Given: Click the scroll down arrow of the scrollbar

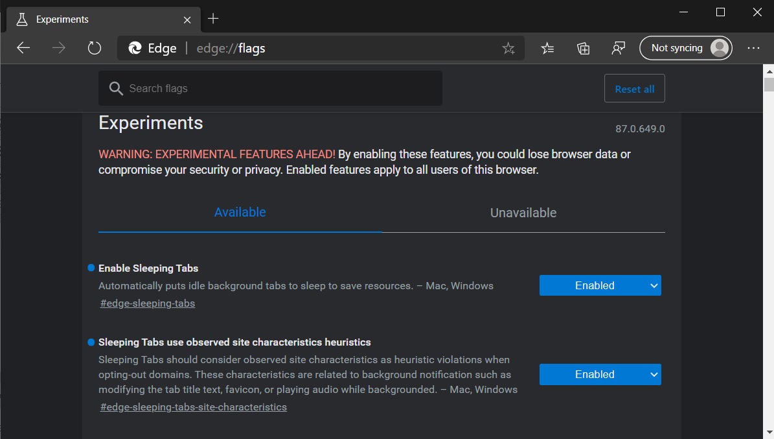Looking at the screenshot, I should point(769,433).
